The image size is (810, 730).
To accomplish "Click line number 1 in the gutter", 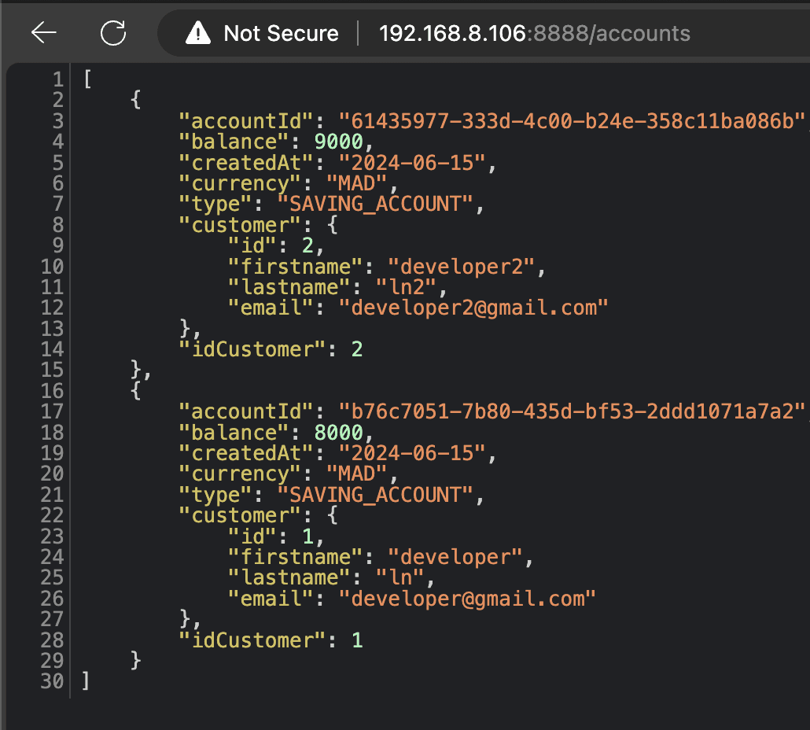I will click(57, 79).
